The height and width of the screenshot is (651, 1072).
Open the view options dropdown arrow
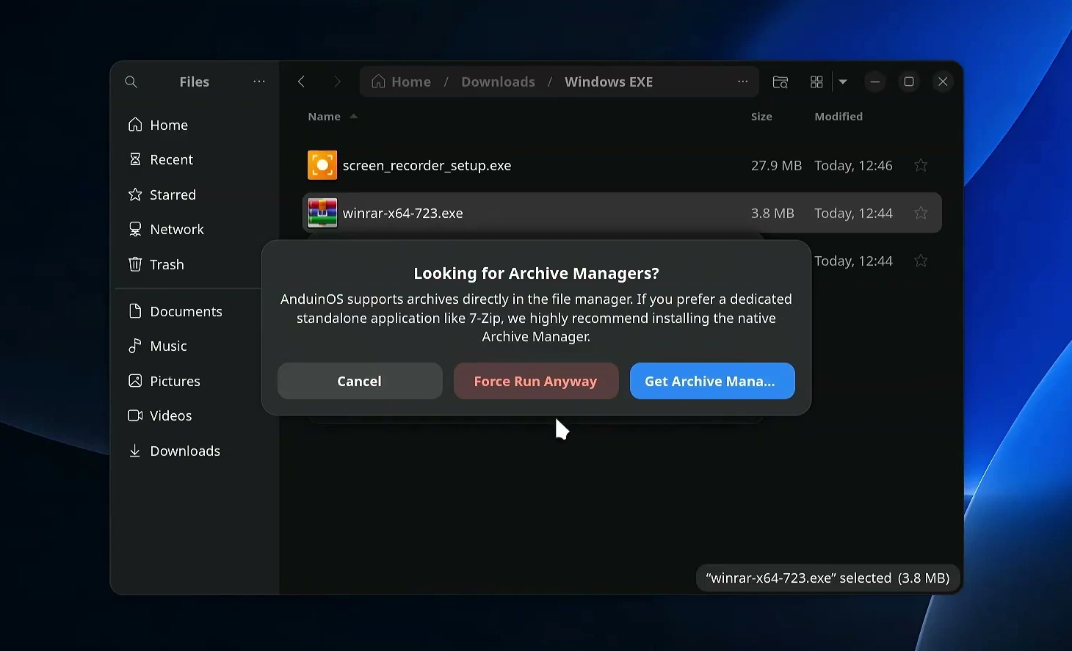tap(843, 81)
